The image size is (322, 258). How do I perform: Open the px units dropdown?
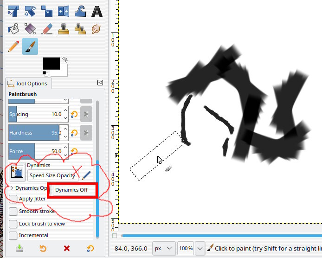click(164, 248)
